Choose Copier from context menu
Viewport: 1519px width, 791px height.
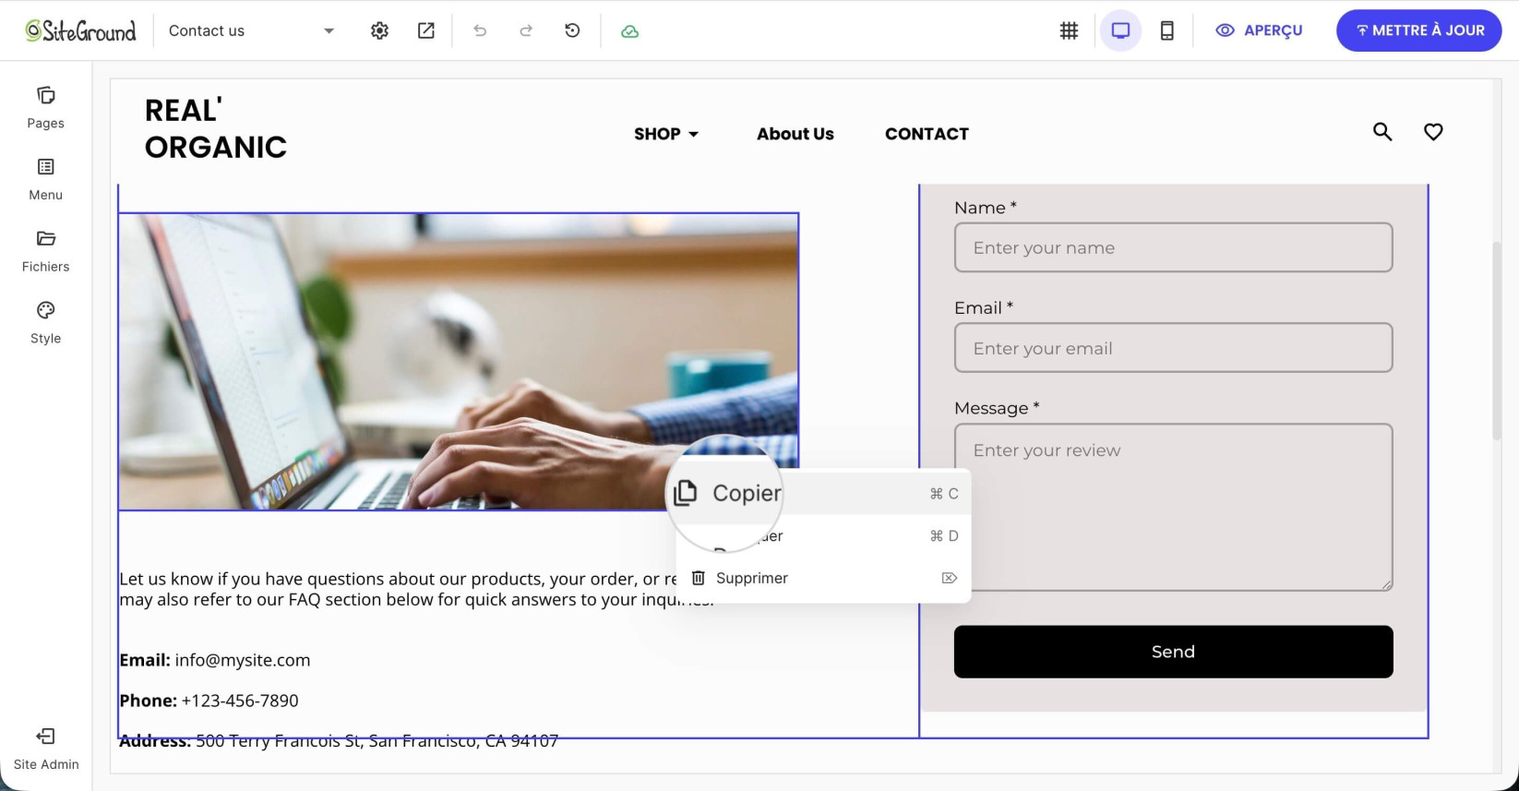[x=823, y=494]
